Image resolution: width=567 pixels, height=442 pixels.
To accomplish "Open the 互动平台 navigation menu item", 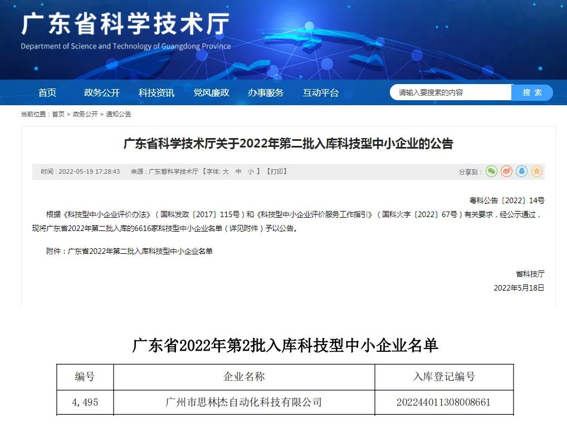I will point(321,93).
